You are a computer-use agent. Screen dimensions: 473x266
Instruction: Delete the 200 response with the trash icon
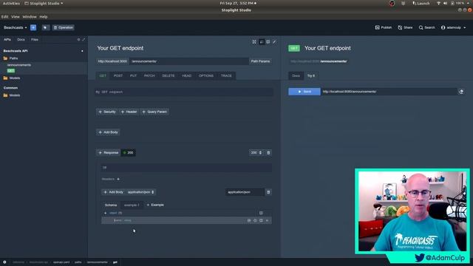(268, 153)
